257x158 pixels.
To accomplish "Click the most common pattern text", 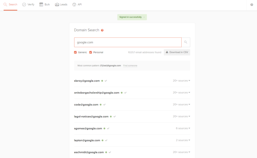I will pos(99,66).
